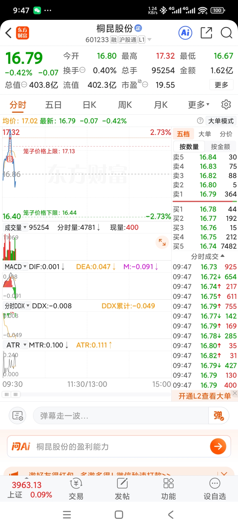Close the red envelope promo banner
238x529 pixels.
pyautogui.click(x=224, y=473)
